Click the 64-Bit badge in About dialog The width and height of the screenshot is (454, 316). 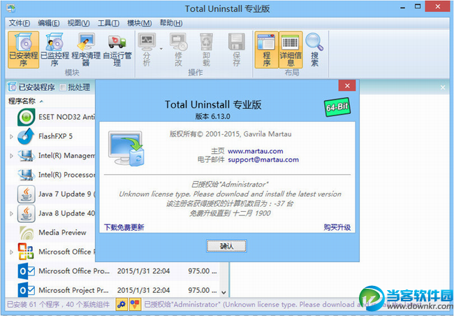click(x=337, y=107)
